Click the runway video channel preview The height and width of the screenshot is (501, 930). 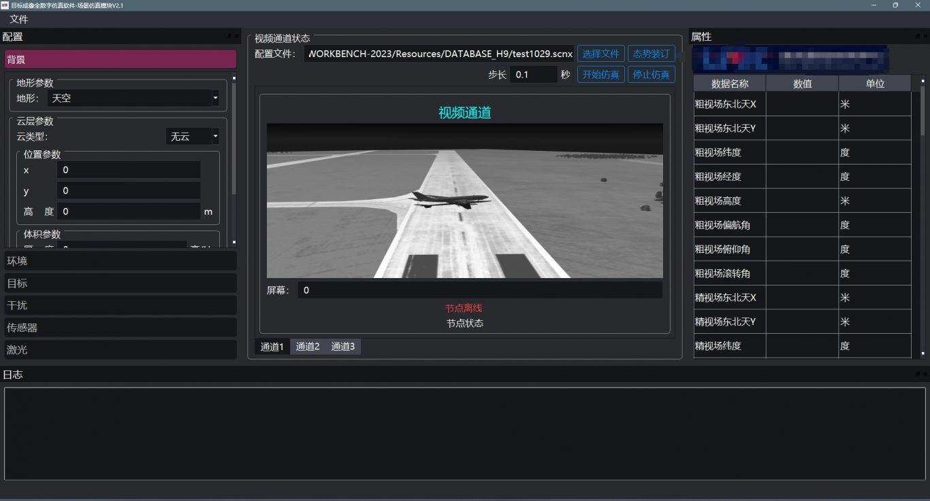(464, 201)
